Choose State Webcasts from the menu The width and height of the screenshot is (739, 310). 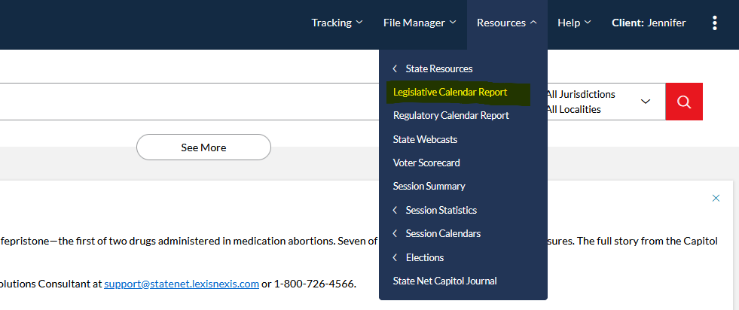point(425,139)
